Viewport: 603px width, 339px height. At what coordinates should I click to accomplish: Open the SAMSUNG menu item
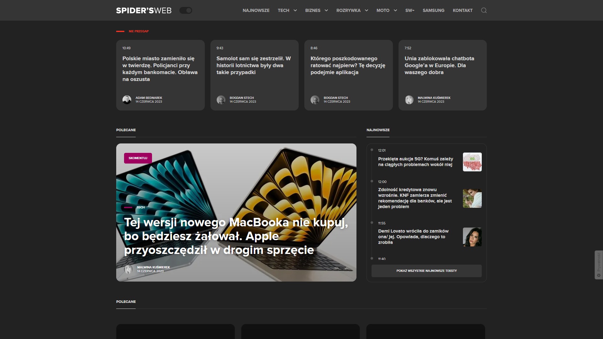click(433, 10)
